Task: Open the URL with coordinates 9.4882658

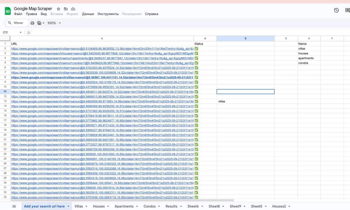Action: [x=102, y=101]
